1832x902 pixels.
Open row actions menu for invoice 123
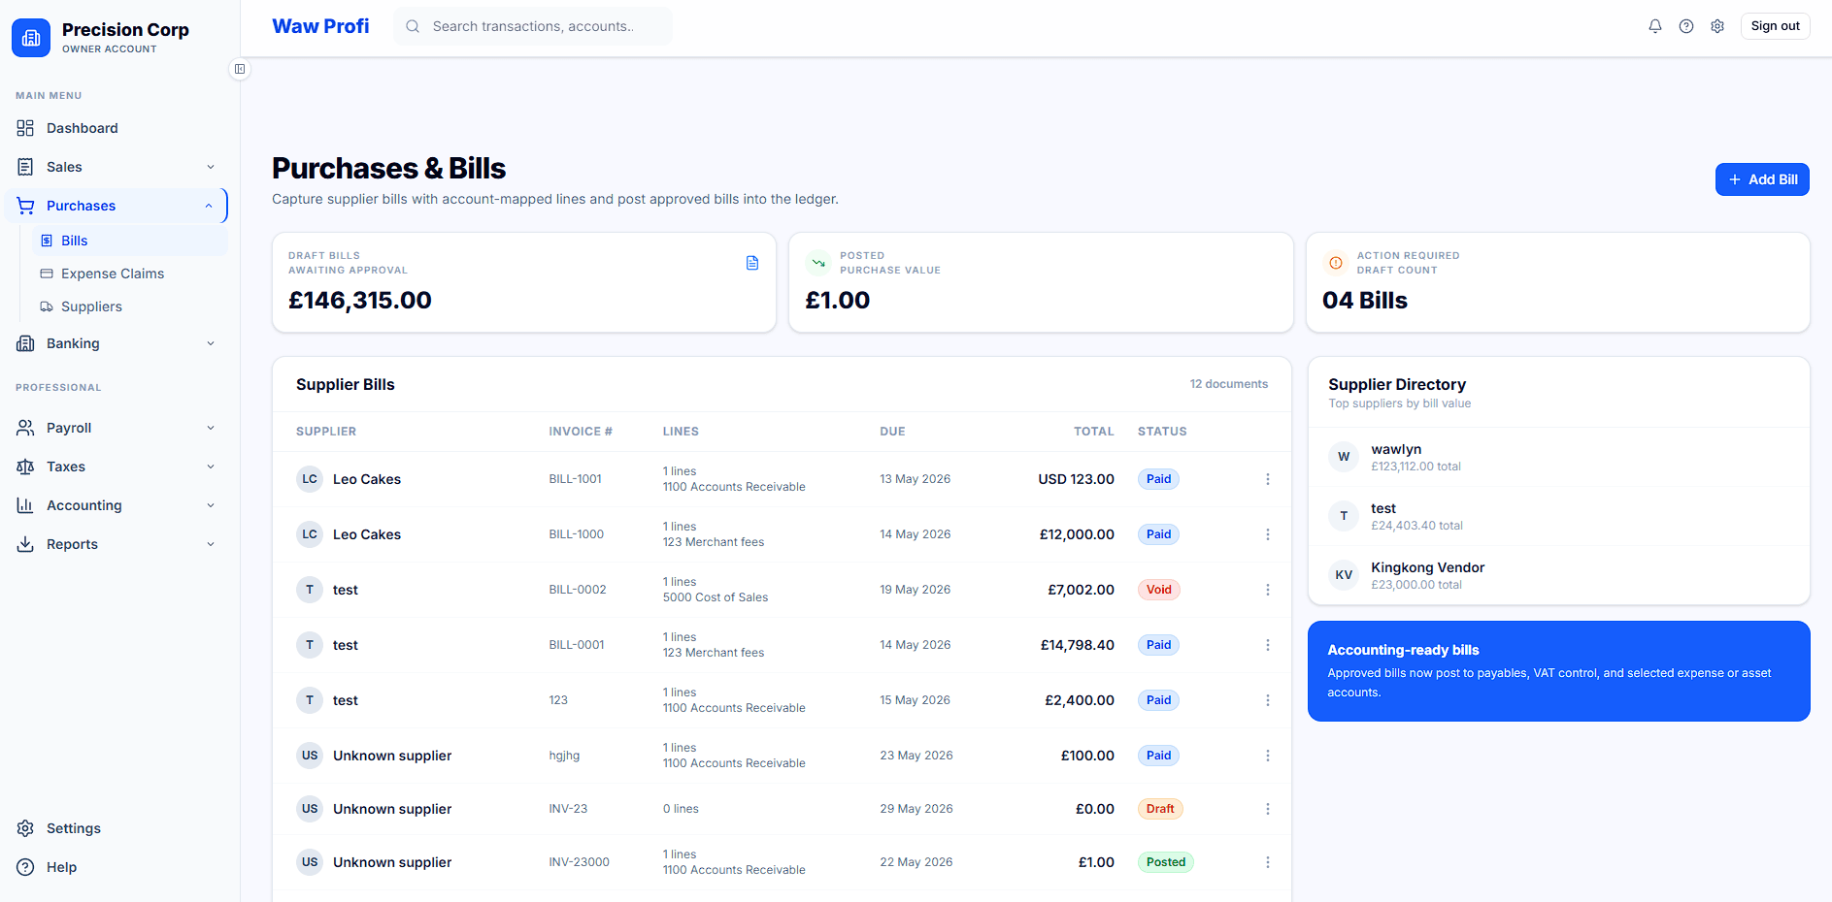1267,700
